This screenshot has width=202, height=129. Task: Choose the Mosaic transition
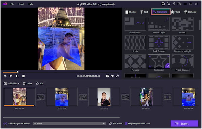tap(182, 24)
